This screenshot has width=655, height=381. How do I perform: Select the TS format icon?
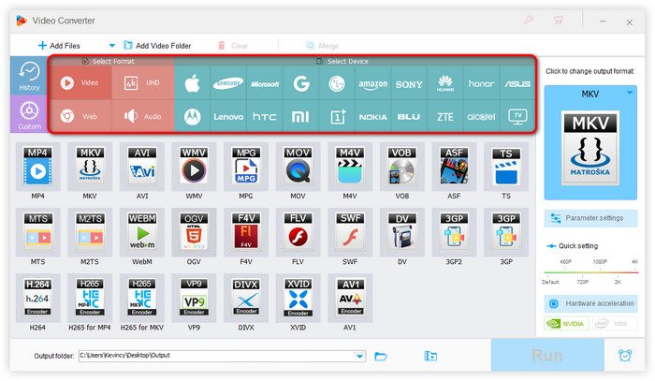[x=506, y=167]
